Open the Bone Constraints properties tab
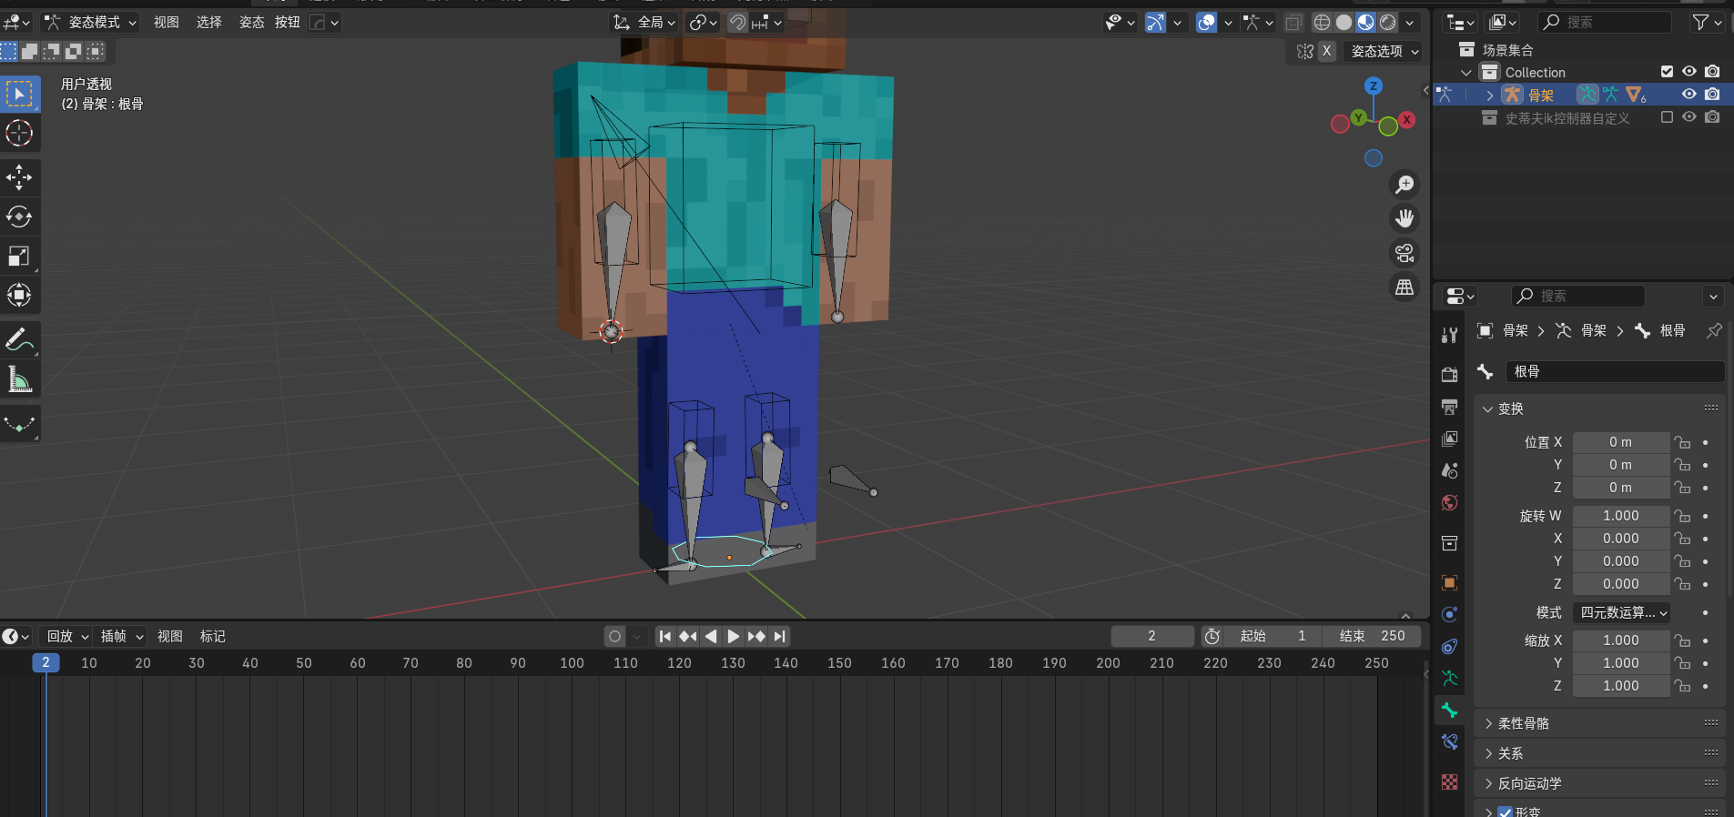This screenshot has width=1734, height=817. coord(1450,742)
